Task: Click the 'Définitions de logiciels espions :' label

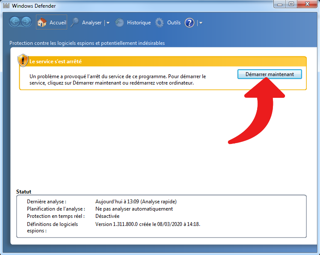Action: pyautogui.click(x=53, y=228)
